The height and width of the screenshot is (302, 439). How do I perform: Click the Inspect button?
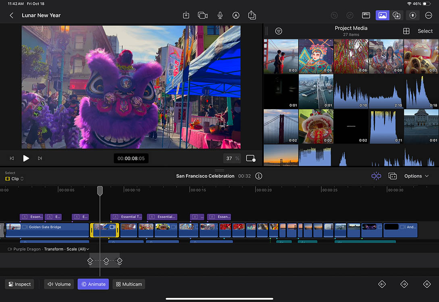[x=19, y=284]
